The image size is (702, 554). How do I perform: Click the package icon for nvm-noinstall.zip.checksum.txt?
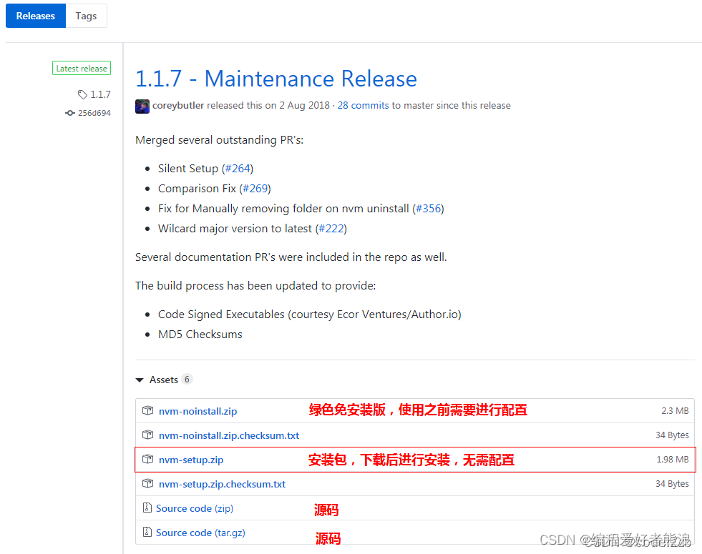(x=147, y=435)
